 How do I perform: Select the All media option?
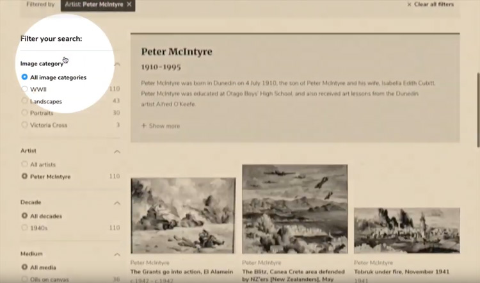[24, 267]
